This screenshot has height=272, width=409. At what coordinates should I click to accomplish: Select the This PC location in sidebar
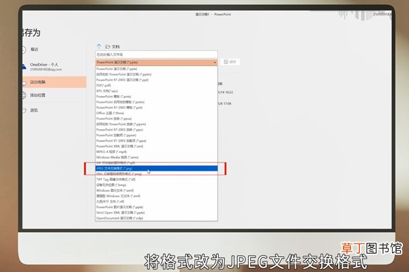pos(55,82)
